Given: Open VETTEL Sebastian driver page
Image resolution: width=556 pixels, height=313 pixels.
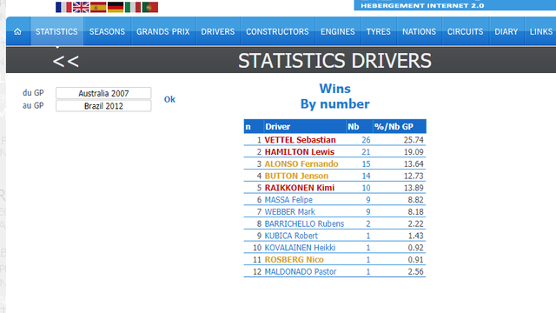Looking at the screenshot, I should point(300,140).
